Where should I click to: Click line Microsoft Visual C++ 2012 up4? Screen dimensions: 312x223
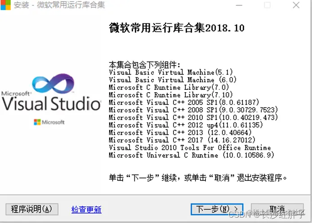click(186, 125)
